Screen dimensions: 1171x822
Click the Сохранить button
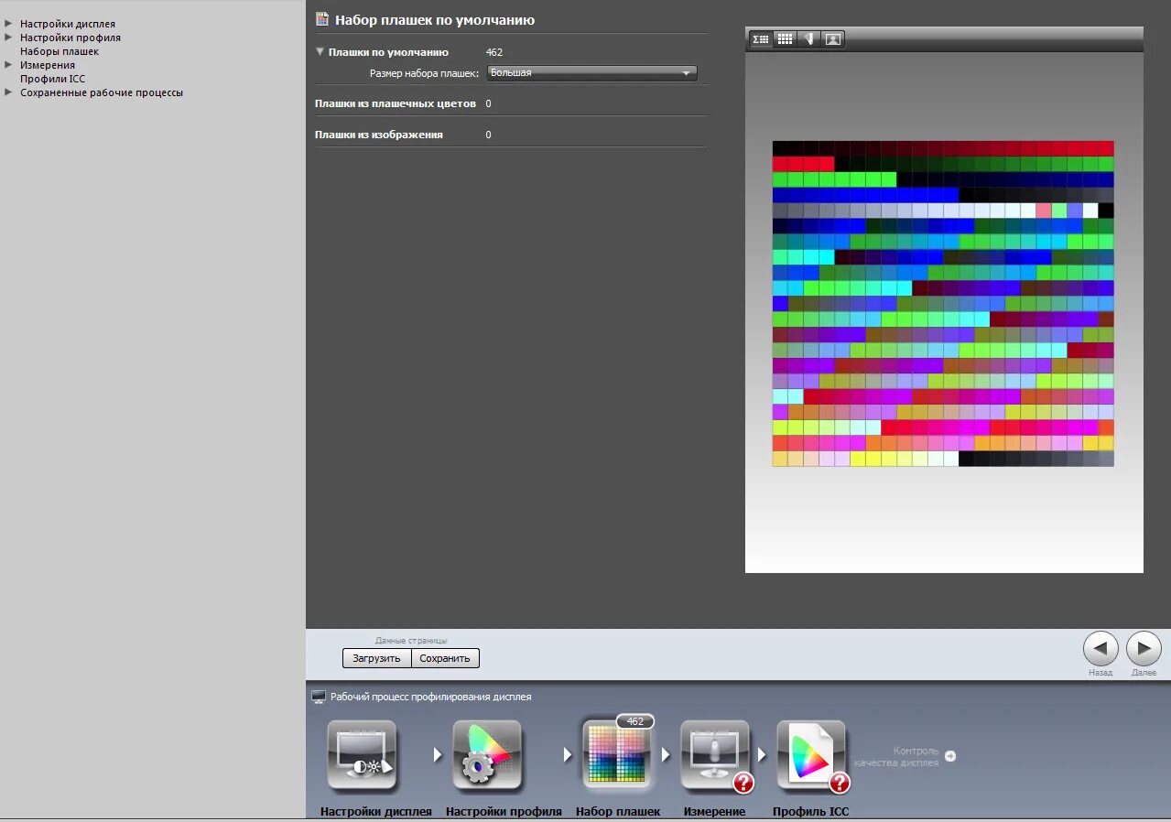pos(445,658)
